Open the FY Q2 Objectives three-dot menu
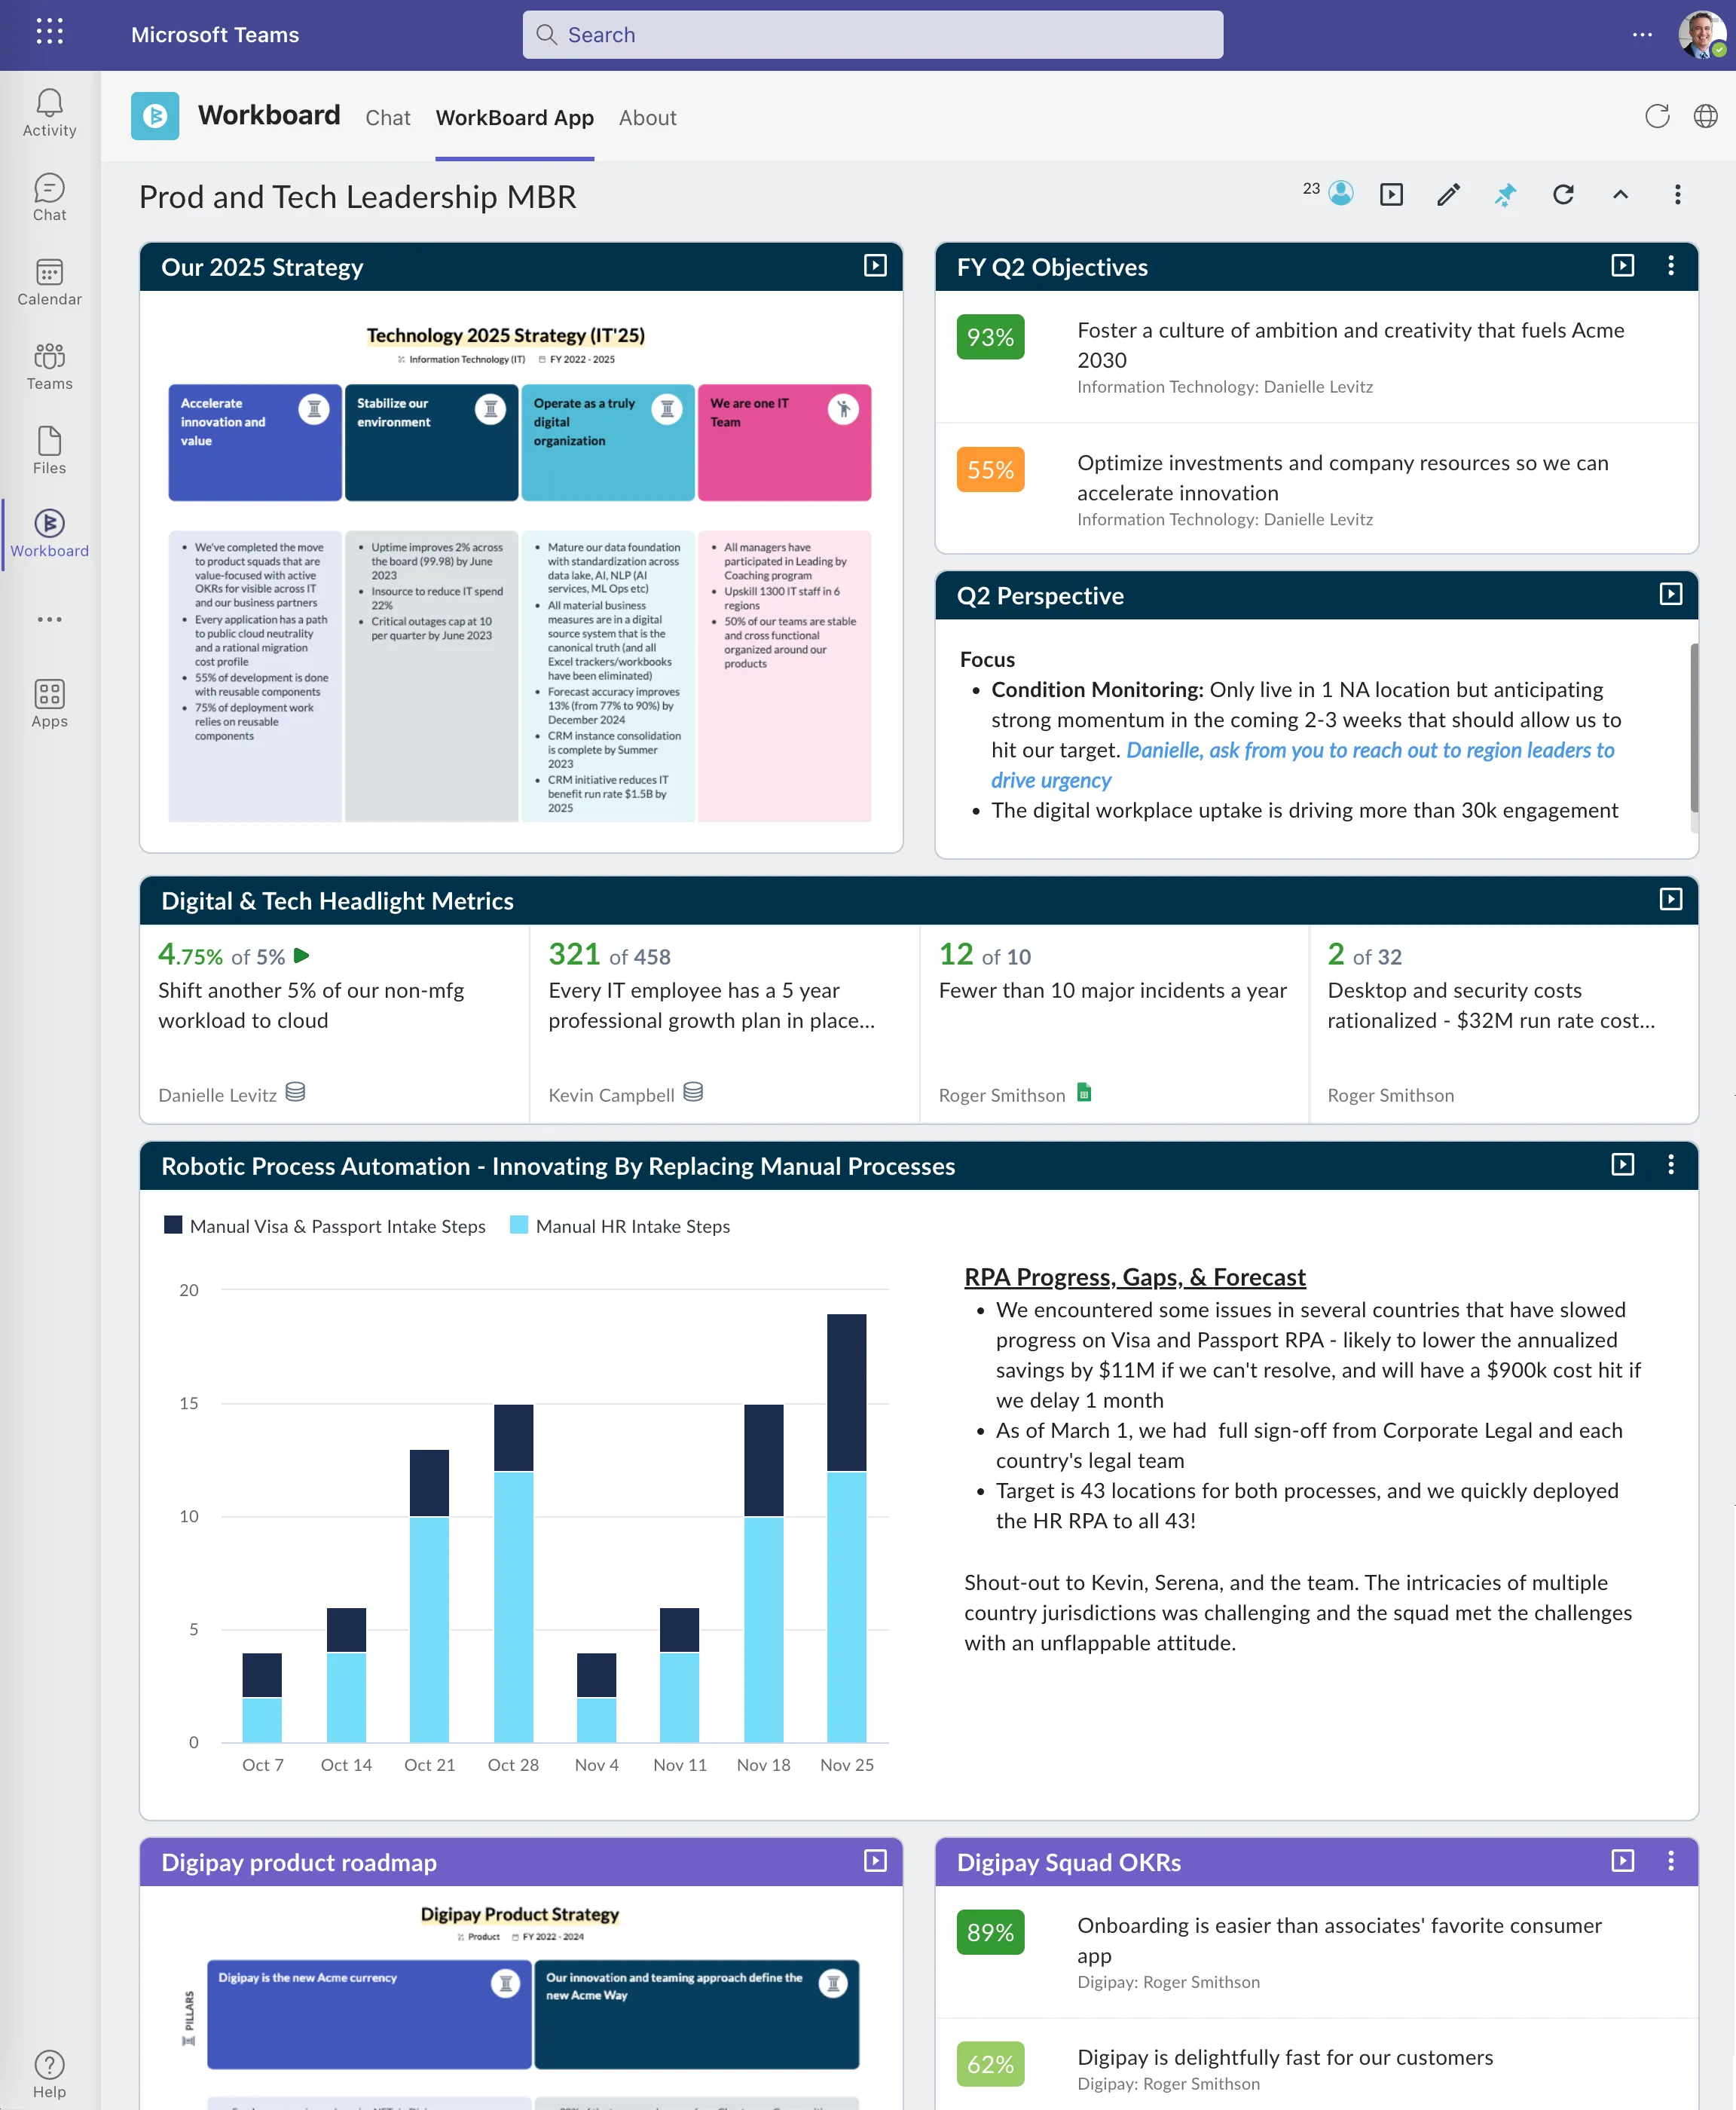The image size is (1736, 2110). (1670, 266)
